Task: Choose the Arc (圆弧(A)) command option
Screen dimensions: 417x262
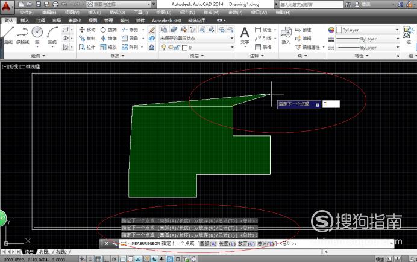Action: tap(208, 244)
